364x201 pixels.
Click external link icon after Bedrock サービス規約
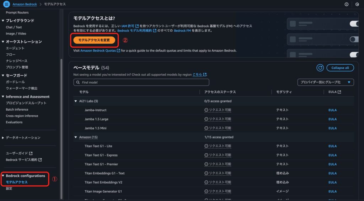[x=40, y=160]
